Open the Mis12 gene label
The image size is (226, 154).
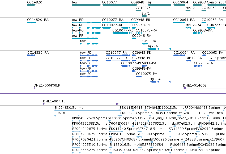(190, 8)
